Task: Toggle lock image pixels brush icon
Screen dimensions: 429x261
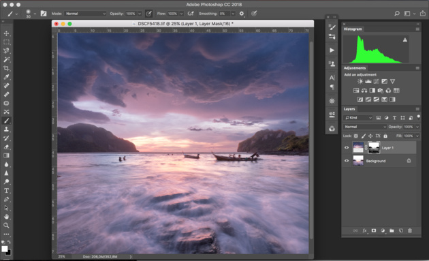Action: pyautogui.click(x=364, y=136)
